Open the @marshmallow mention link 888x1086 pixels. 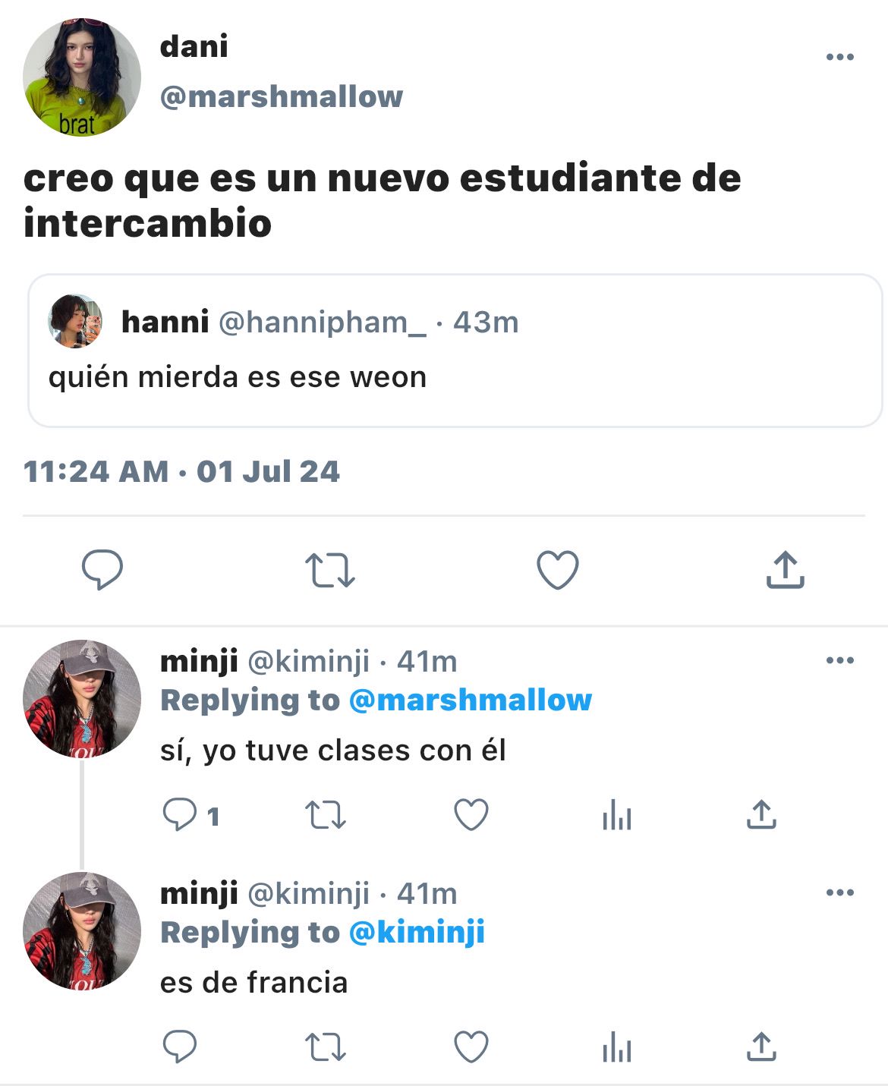pos(471,700)
